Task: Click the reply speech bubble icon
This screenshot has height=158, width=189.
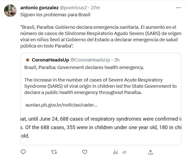Action: point(23,152)
